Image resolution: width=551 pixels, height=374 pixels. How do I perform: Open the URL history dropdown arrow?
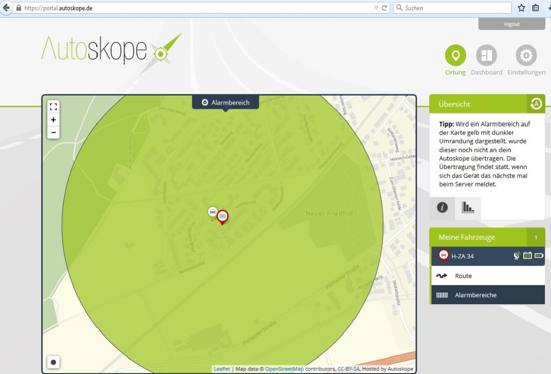376,8
